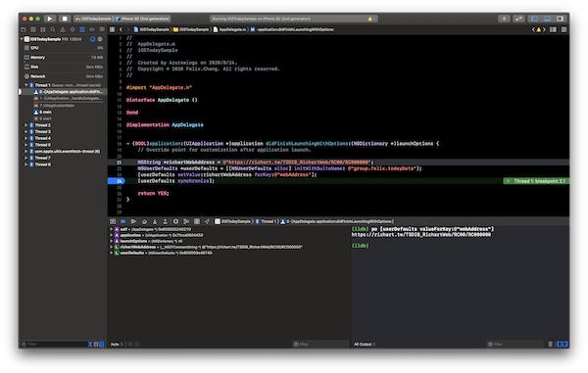Open the Environment Overrides button
588x373 pixels.
pos(197,221)
